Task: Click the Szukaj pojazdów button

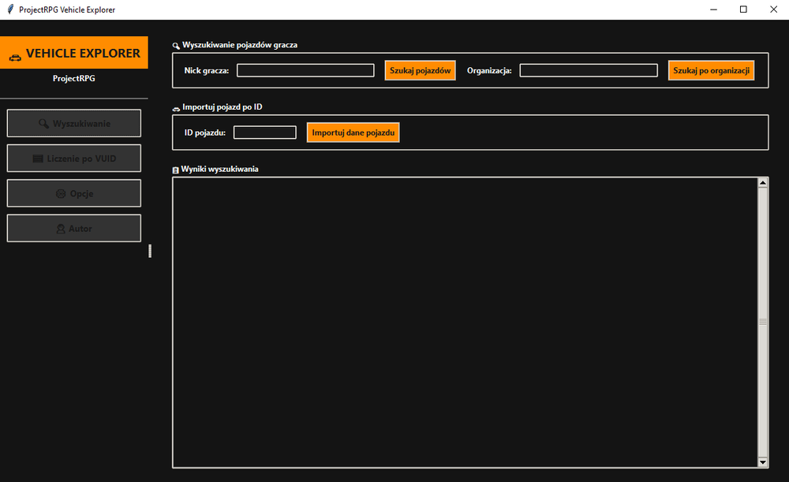Action: tap(421, 70)
